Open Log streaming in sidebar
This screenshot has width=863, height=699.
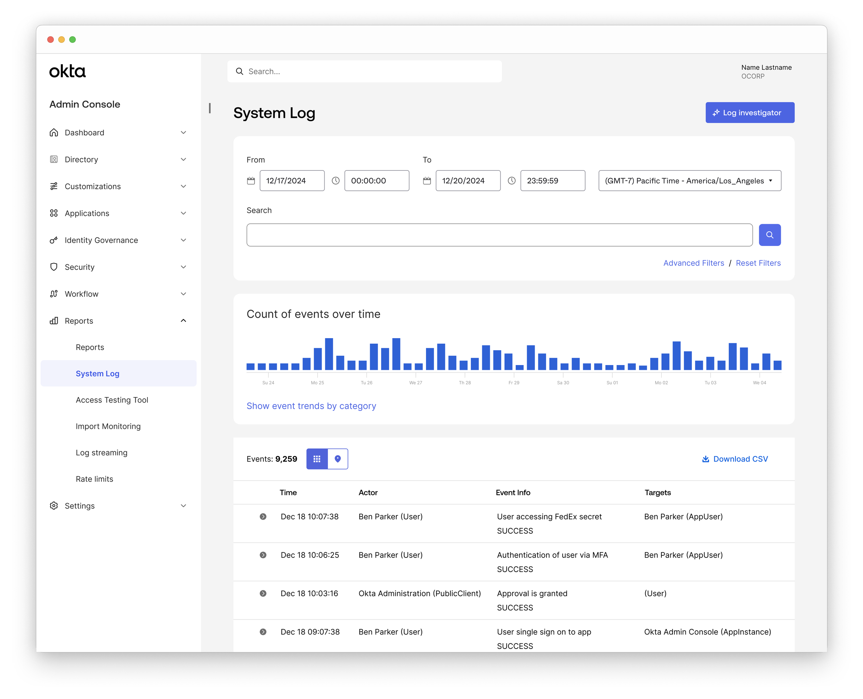[x=101, y=453]
